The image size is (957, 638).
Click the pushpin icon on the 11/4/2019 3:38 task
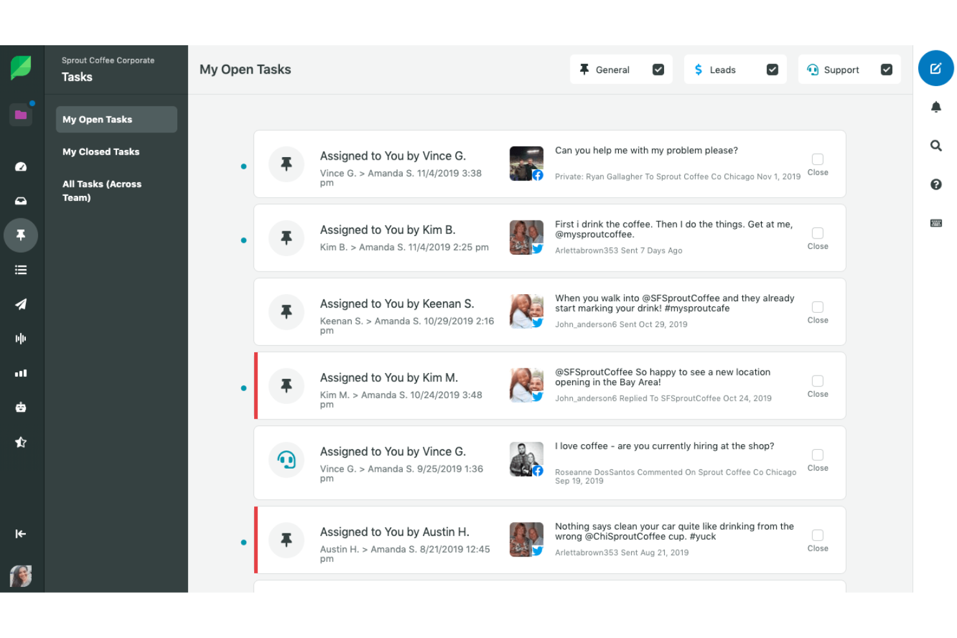(x=286, y=164)
